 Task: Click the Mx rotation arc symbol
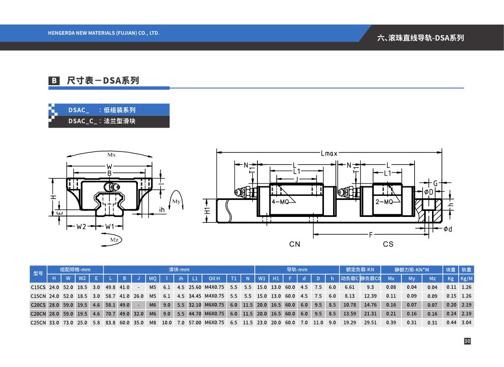[x=111, y=155]
